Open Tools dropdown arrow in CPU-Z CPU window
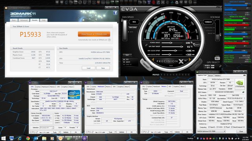Viewport: 252px width, 141px height. [59, 132]
